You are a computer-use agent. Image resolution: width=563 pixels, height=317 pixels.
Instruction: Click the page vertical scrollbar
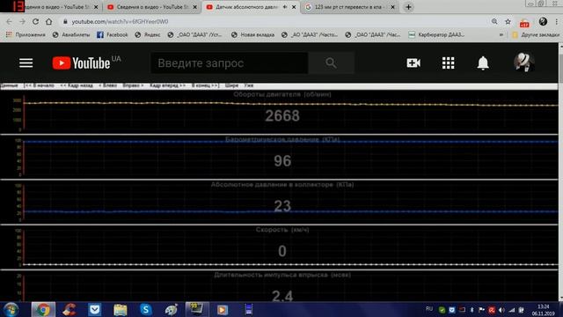pos(560,173)
